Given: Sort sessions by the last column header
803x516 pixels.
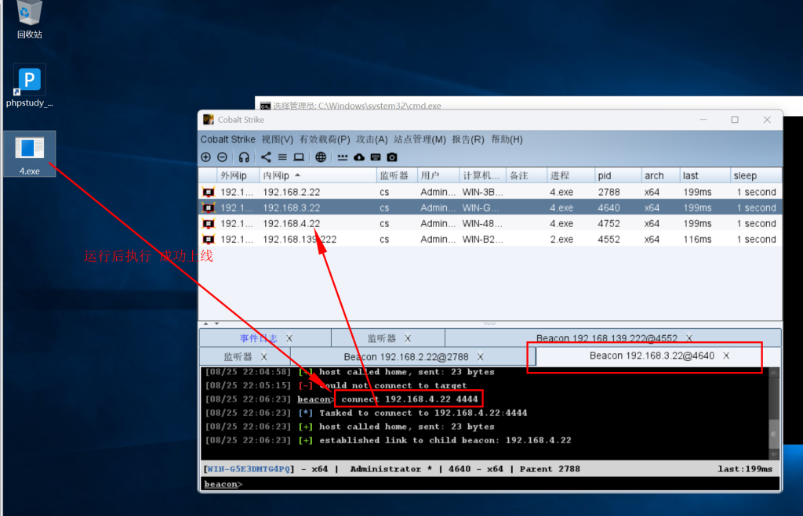Looking at the screenshot, I should (x=705, y=176).
